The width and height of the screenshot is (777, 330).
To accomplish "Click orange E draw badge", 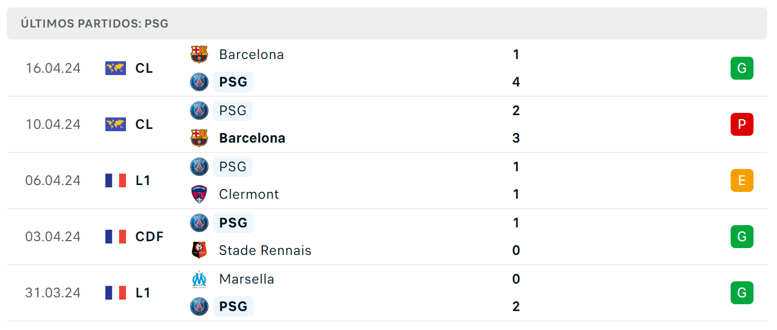I will pos(742,180).
